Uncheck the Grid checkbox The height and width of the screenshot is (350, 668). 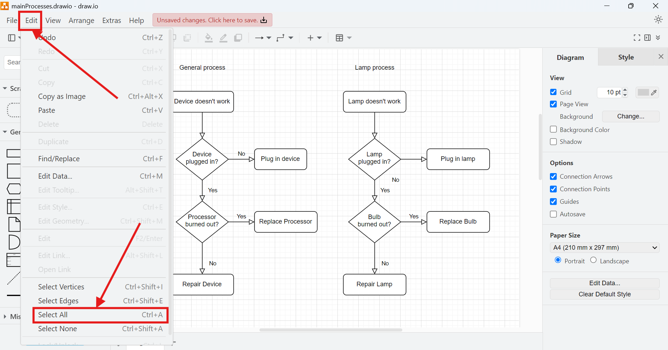click(553, 92)
